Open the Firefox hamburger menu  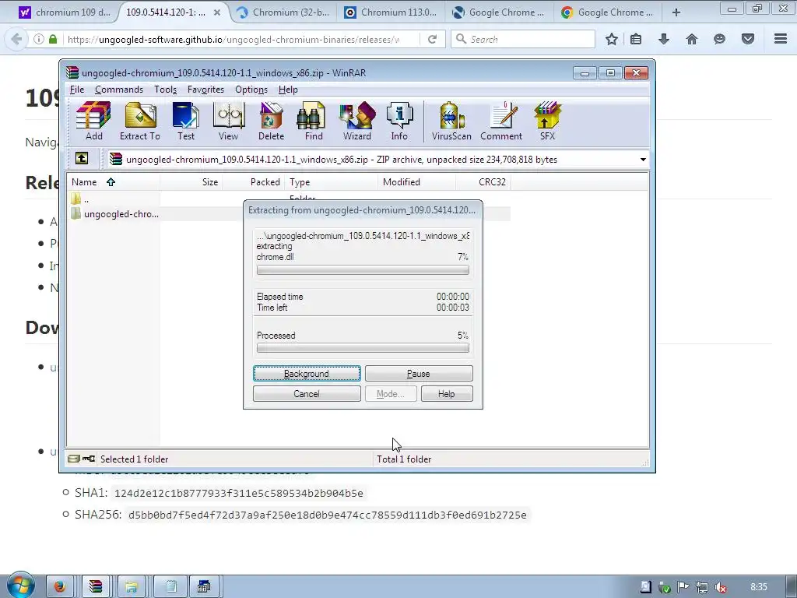pyautogui.click(x=781, y=39)
